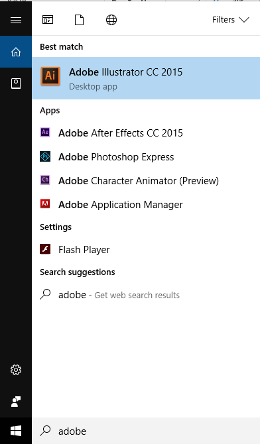Click the Photoshop Express Ps icon
The image size is (260, 444).
(45, 156)
